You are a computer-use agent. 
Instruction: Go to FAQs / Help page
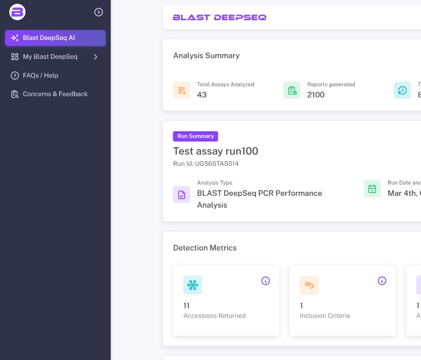(x=40, y=75)
